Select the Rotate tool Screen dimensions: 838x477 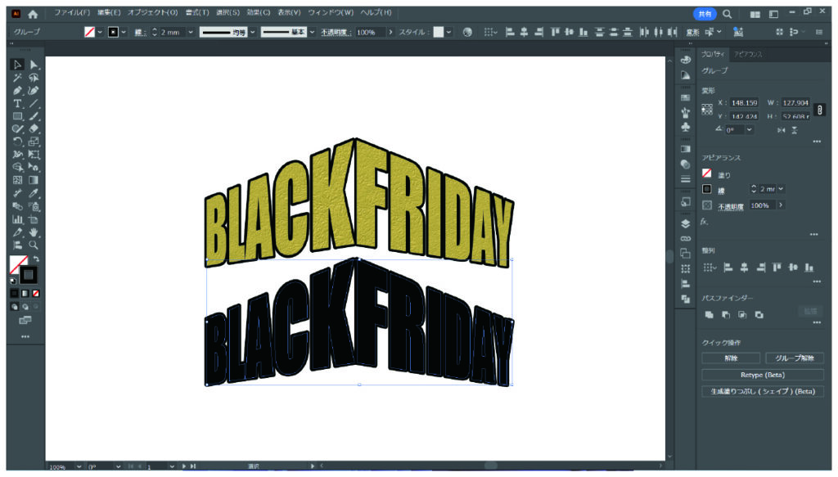[17, 142]
